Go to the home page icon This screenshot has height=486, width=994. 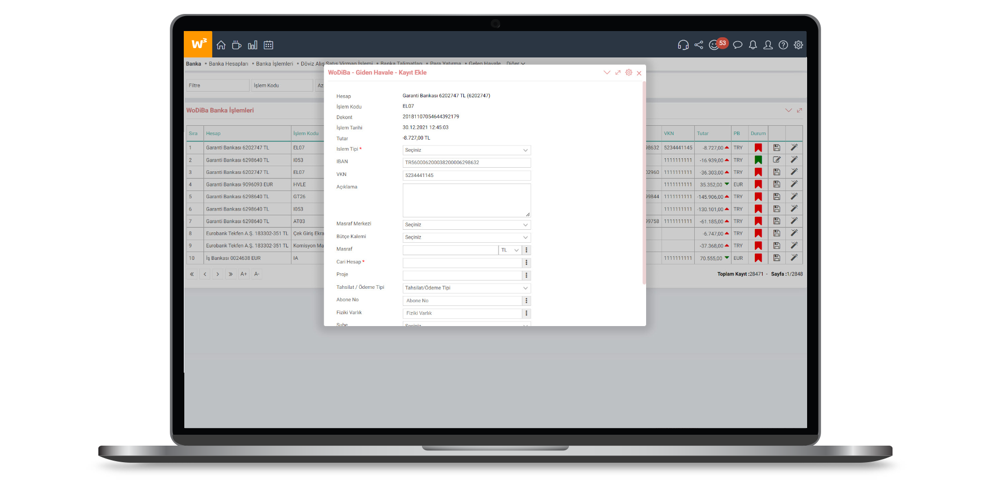pyautogui.click(x=221, y=45)
